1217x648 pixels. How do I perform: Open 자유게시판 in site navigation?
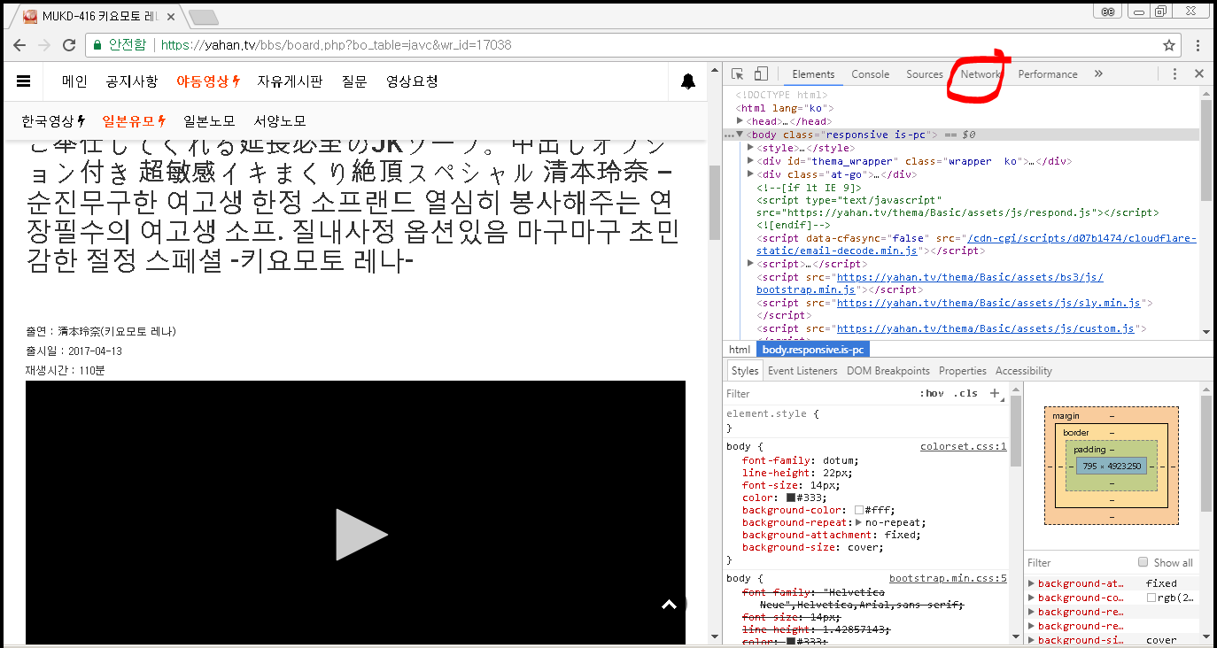(x=291, y=81)
